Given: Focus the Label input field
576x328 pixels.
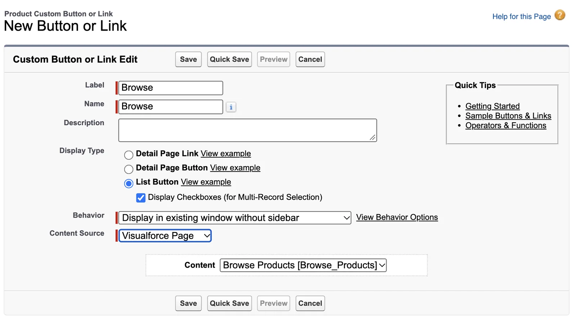Looking at the screenshot, I should 171,88.
